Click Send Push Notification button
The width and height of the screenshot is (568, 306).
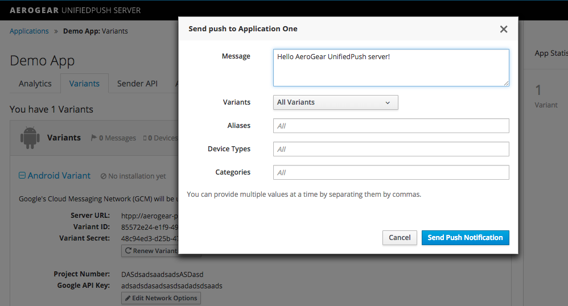(x=465, y=238)
